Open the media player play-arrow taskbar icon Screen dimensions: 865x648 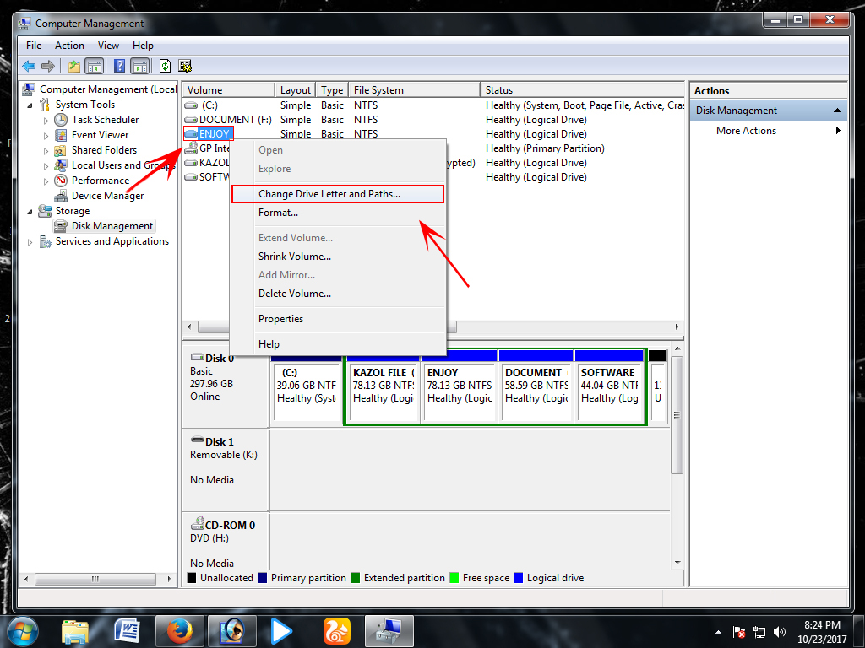[x=281, y=631]
